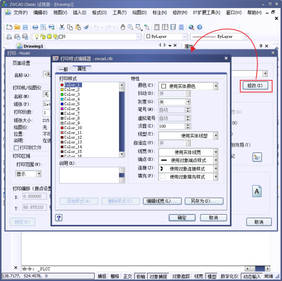This screenshot has height=281, width=282.
Task: Click the New drawing toolbar icon
Action: 9,27
